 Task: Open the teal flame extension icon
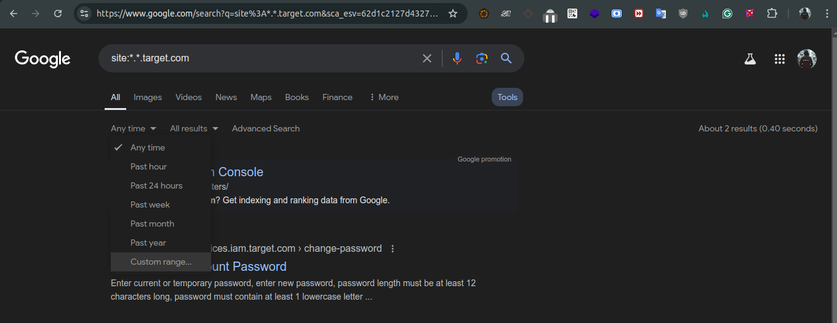(705, 13)
